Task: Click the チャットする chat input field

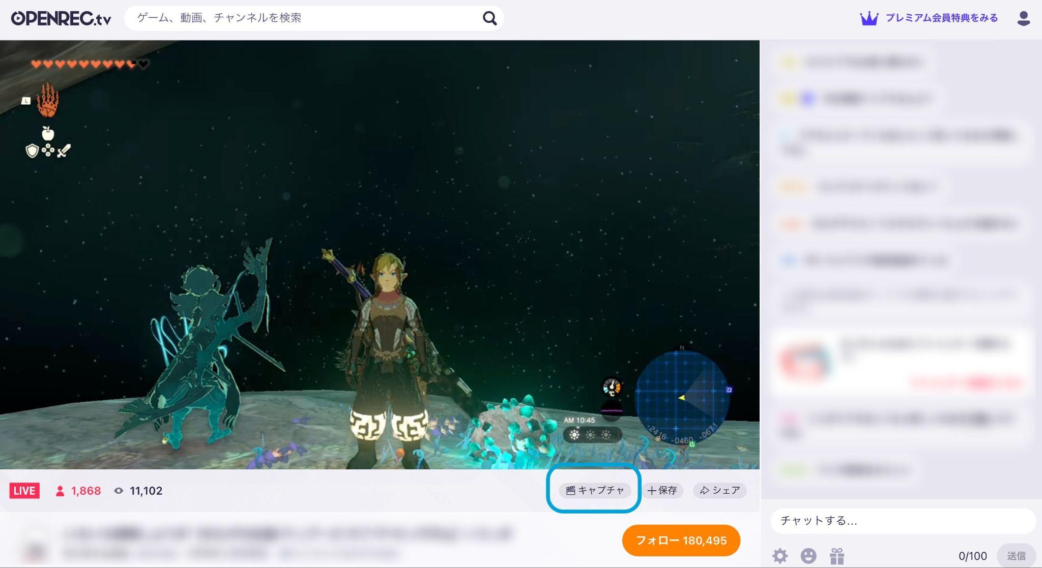Action: (x=903, y=521)
